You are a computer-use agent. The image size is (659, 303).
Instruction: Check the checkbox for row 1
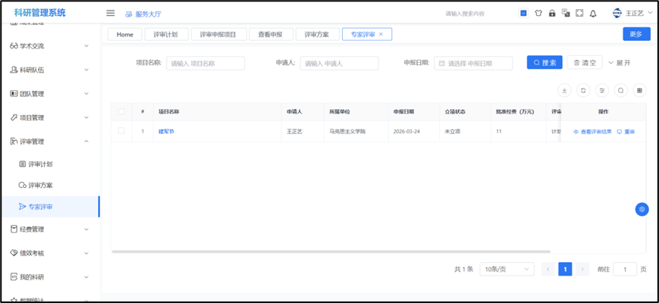tap(121, 131)
